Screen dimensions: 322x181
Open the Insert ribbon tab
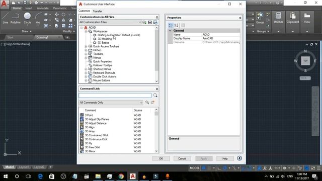pos(29,8)
